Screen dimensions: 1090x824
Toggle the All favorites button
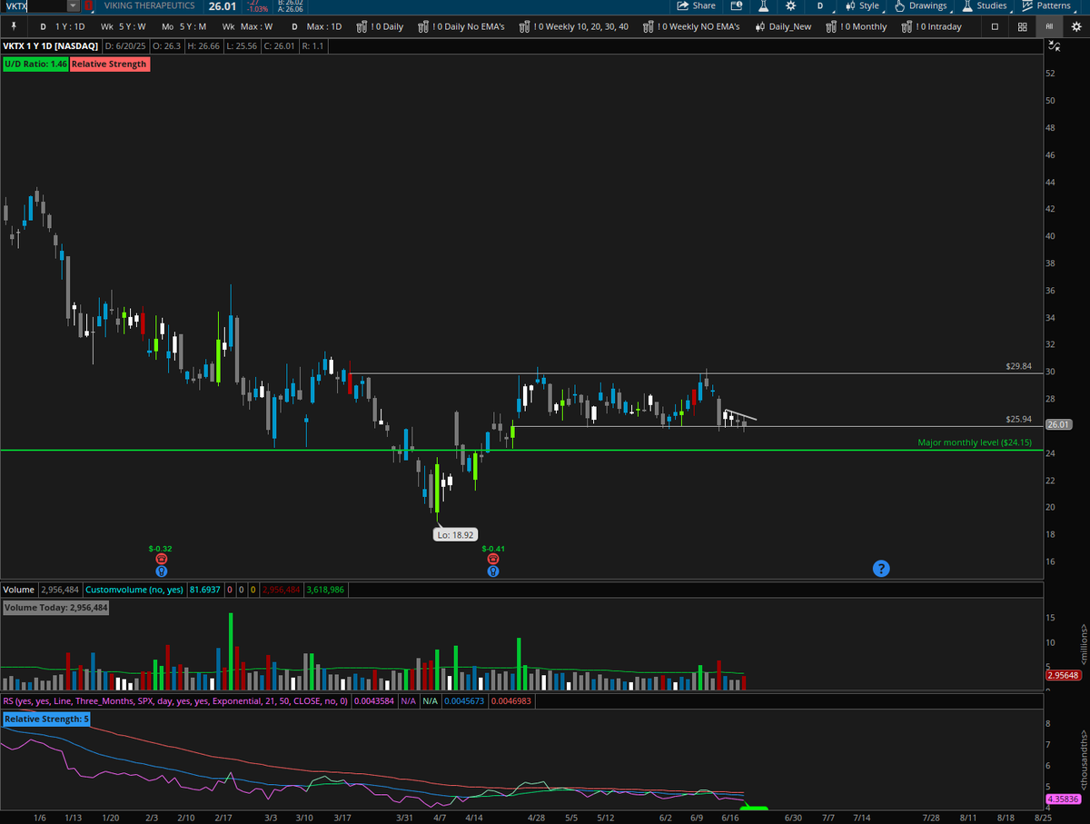pos(1049,26)
